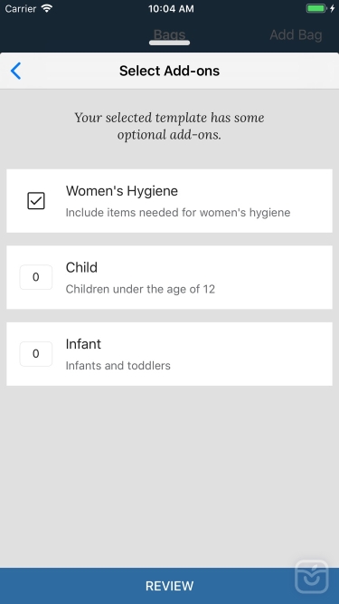Click the Carrier label in status bar
Image resolution: width=339 pixels, height=604 pixels.
[21, 8]
